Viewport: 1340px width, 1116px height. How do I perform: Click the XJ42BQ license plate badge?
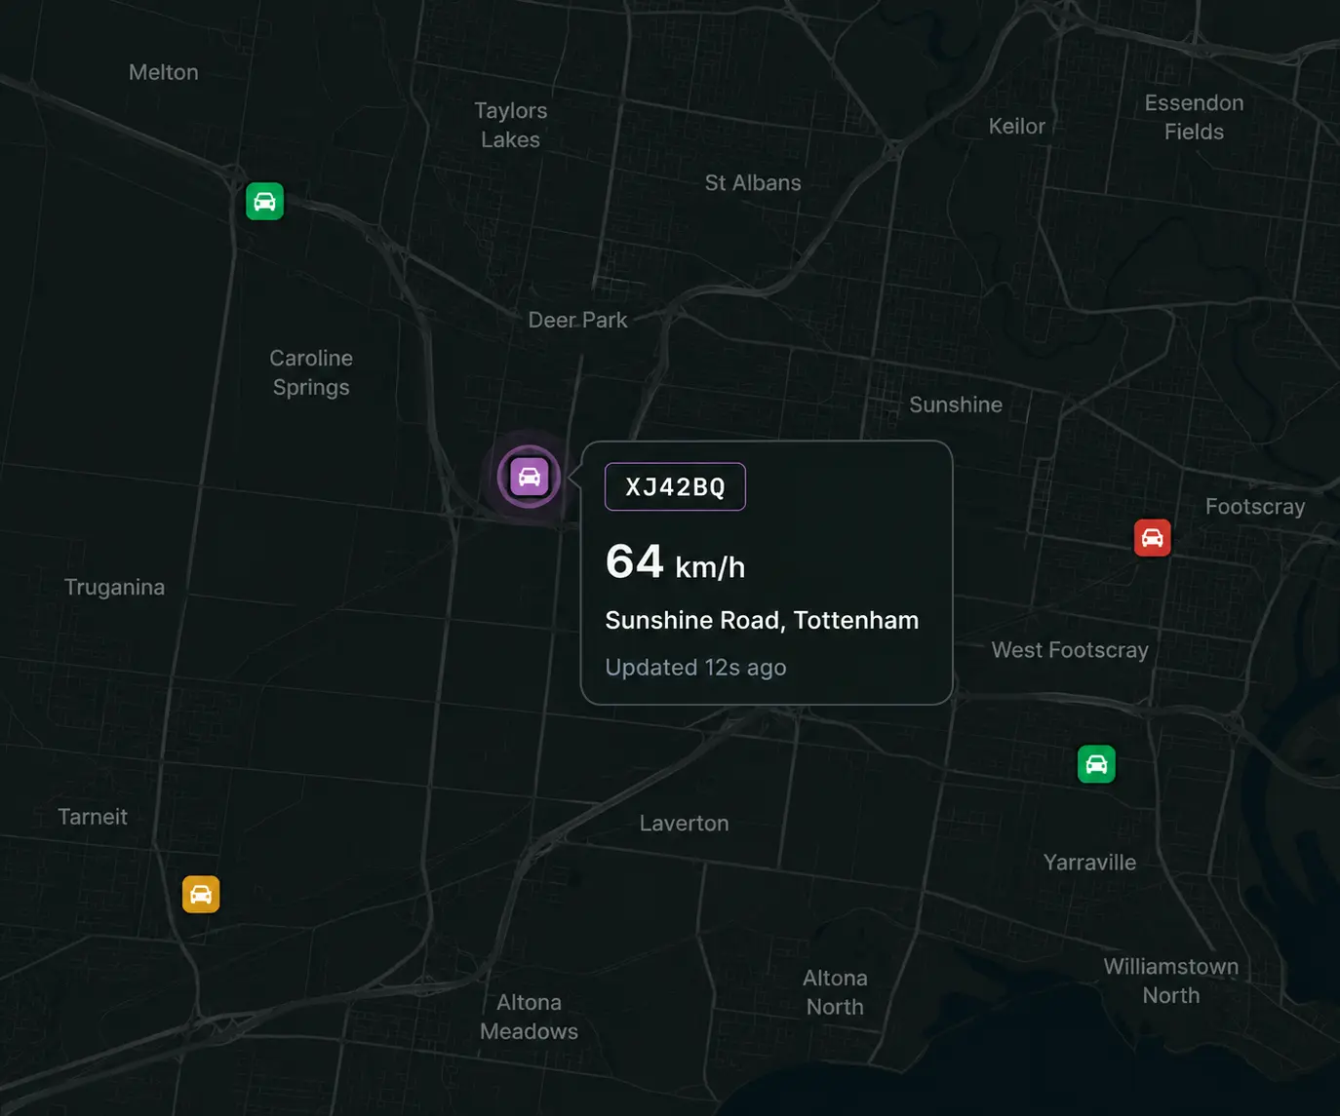tap(675, 486)
